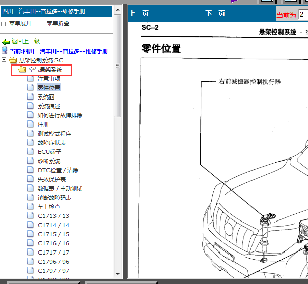Screen dimensions: 308x284
Task: Click the page icon beside ECU端子
Action: 30,151
